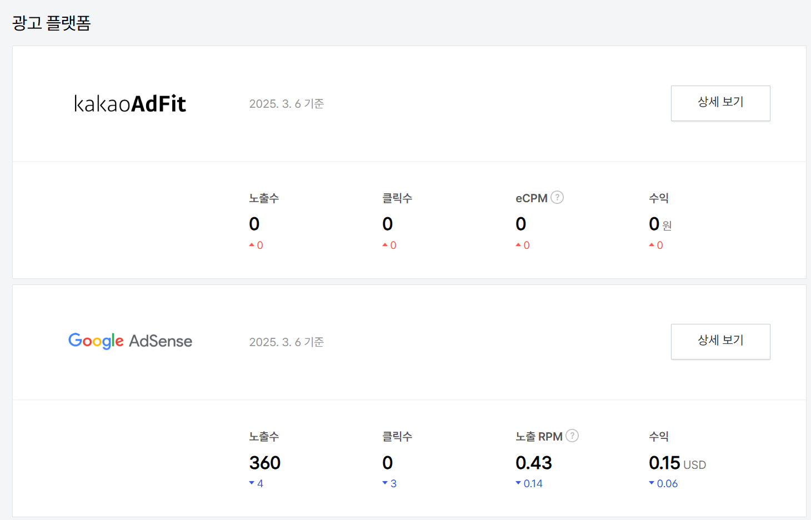811x520 pixels.
Task: Click the 광고 플랫폼 section heading
Action: click(51, 22)
